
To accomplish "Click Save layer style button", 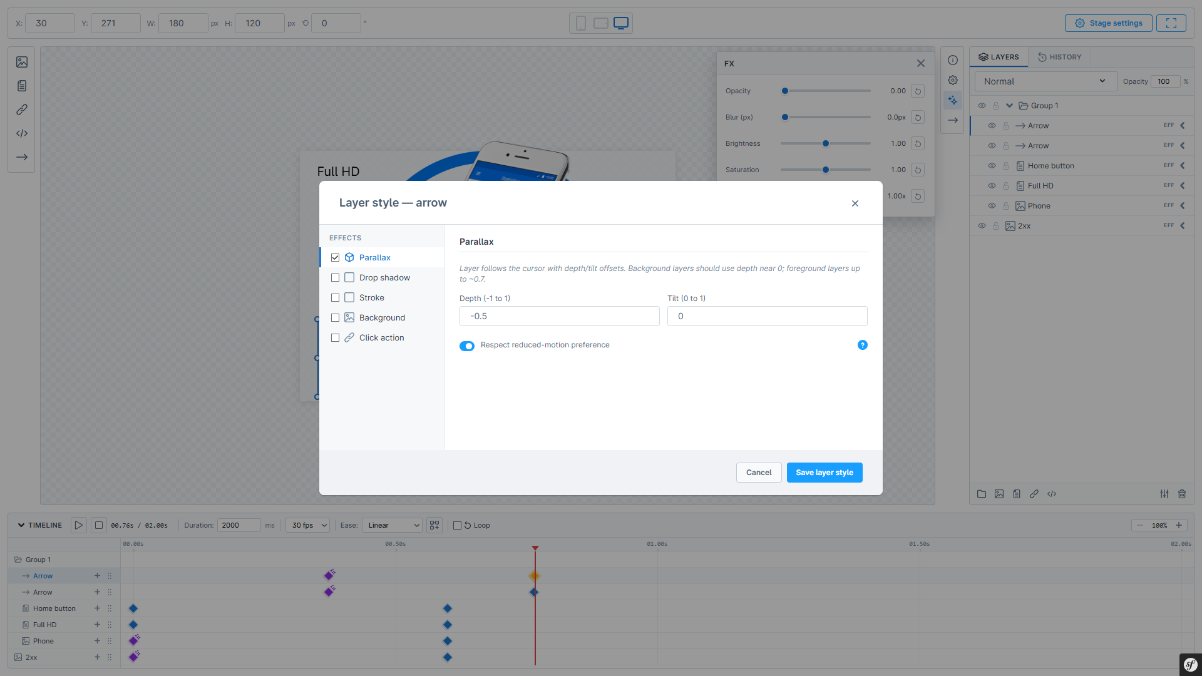I will pyautogui.click(x=824, y=473).
